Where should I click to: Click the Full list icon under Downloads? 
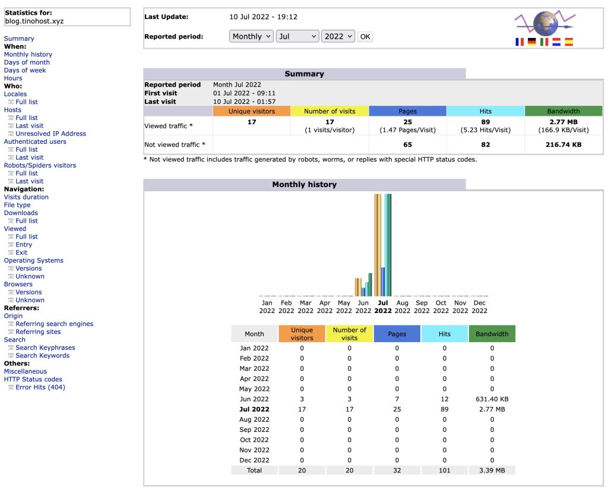11,221
